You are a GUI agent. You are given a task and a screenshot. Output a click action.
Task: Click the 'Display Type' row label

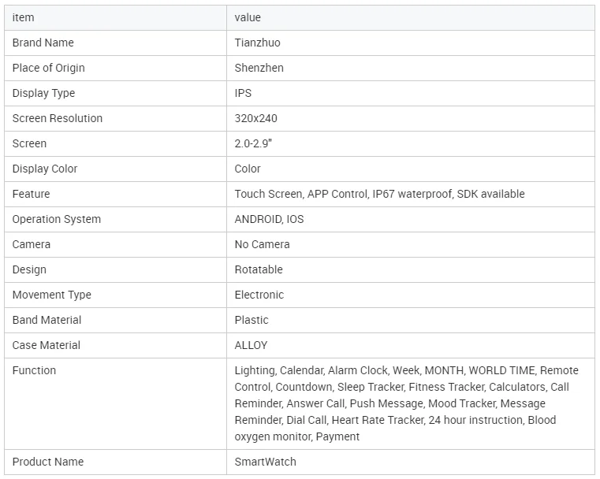43,93
